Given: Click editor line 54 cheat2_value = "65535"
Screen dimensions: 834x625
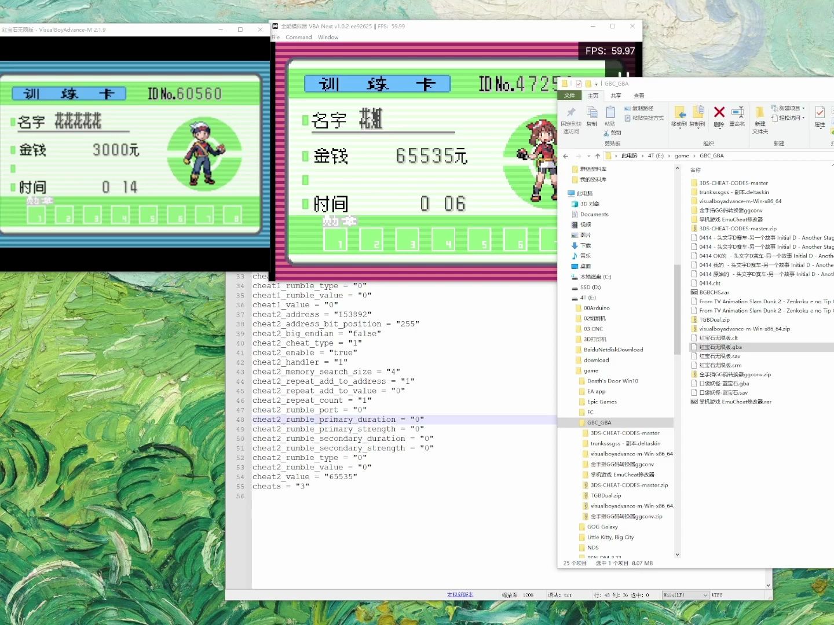Looking at the screenshot, I should (x=305, y=477).
